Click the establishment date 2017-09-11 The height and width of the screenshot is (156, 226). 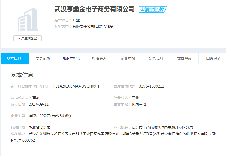(x=39, y=104)
